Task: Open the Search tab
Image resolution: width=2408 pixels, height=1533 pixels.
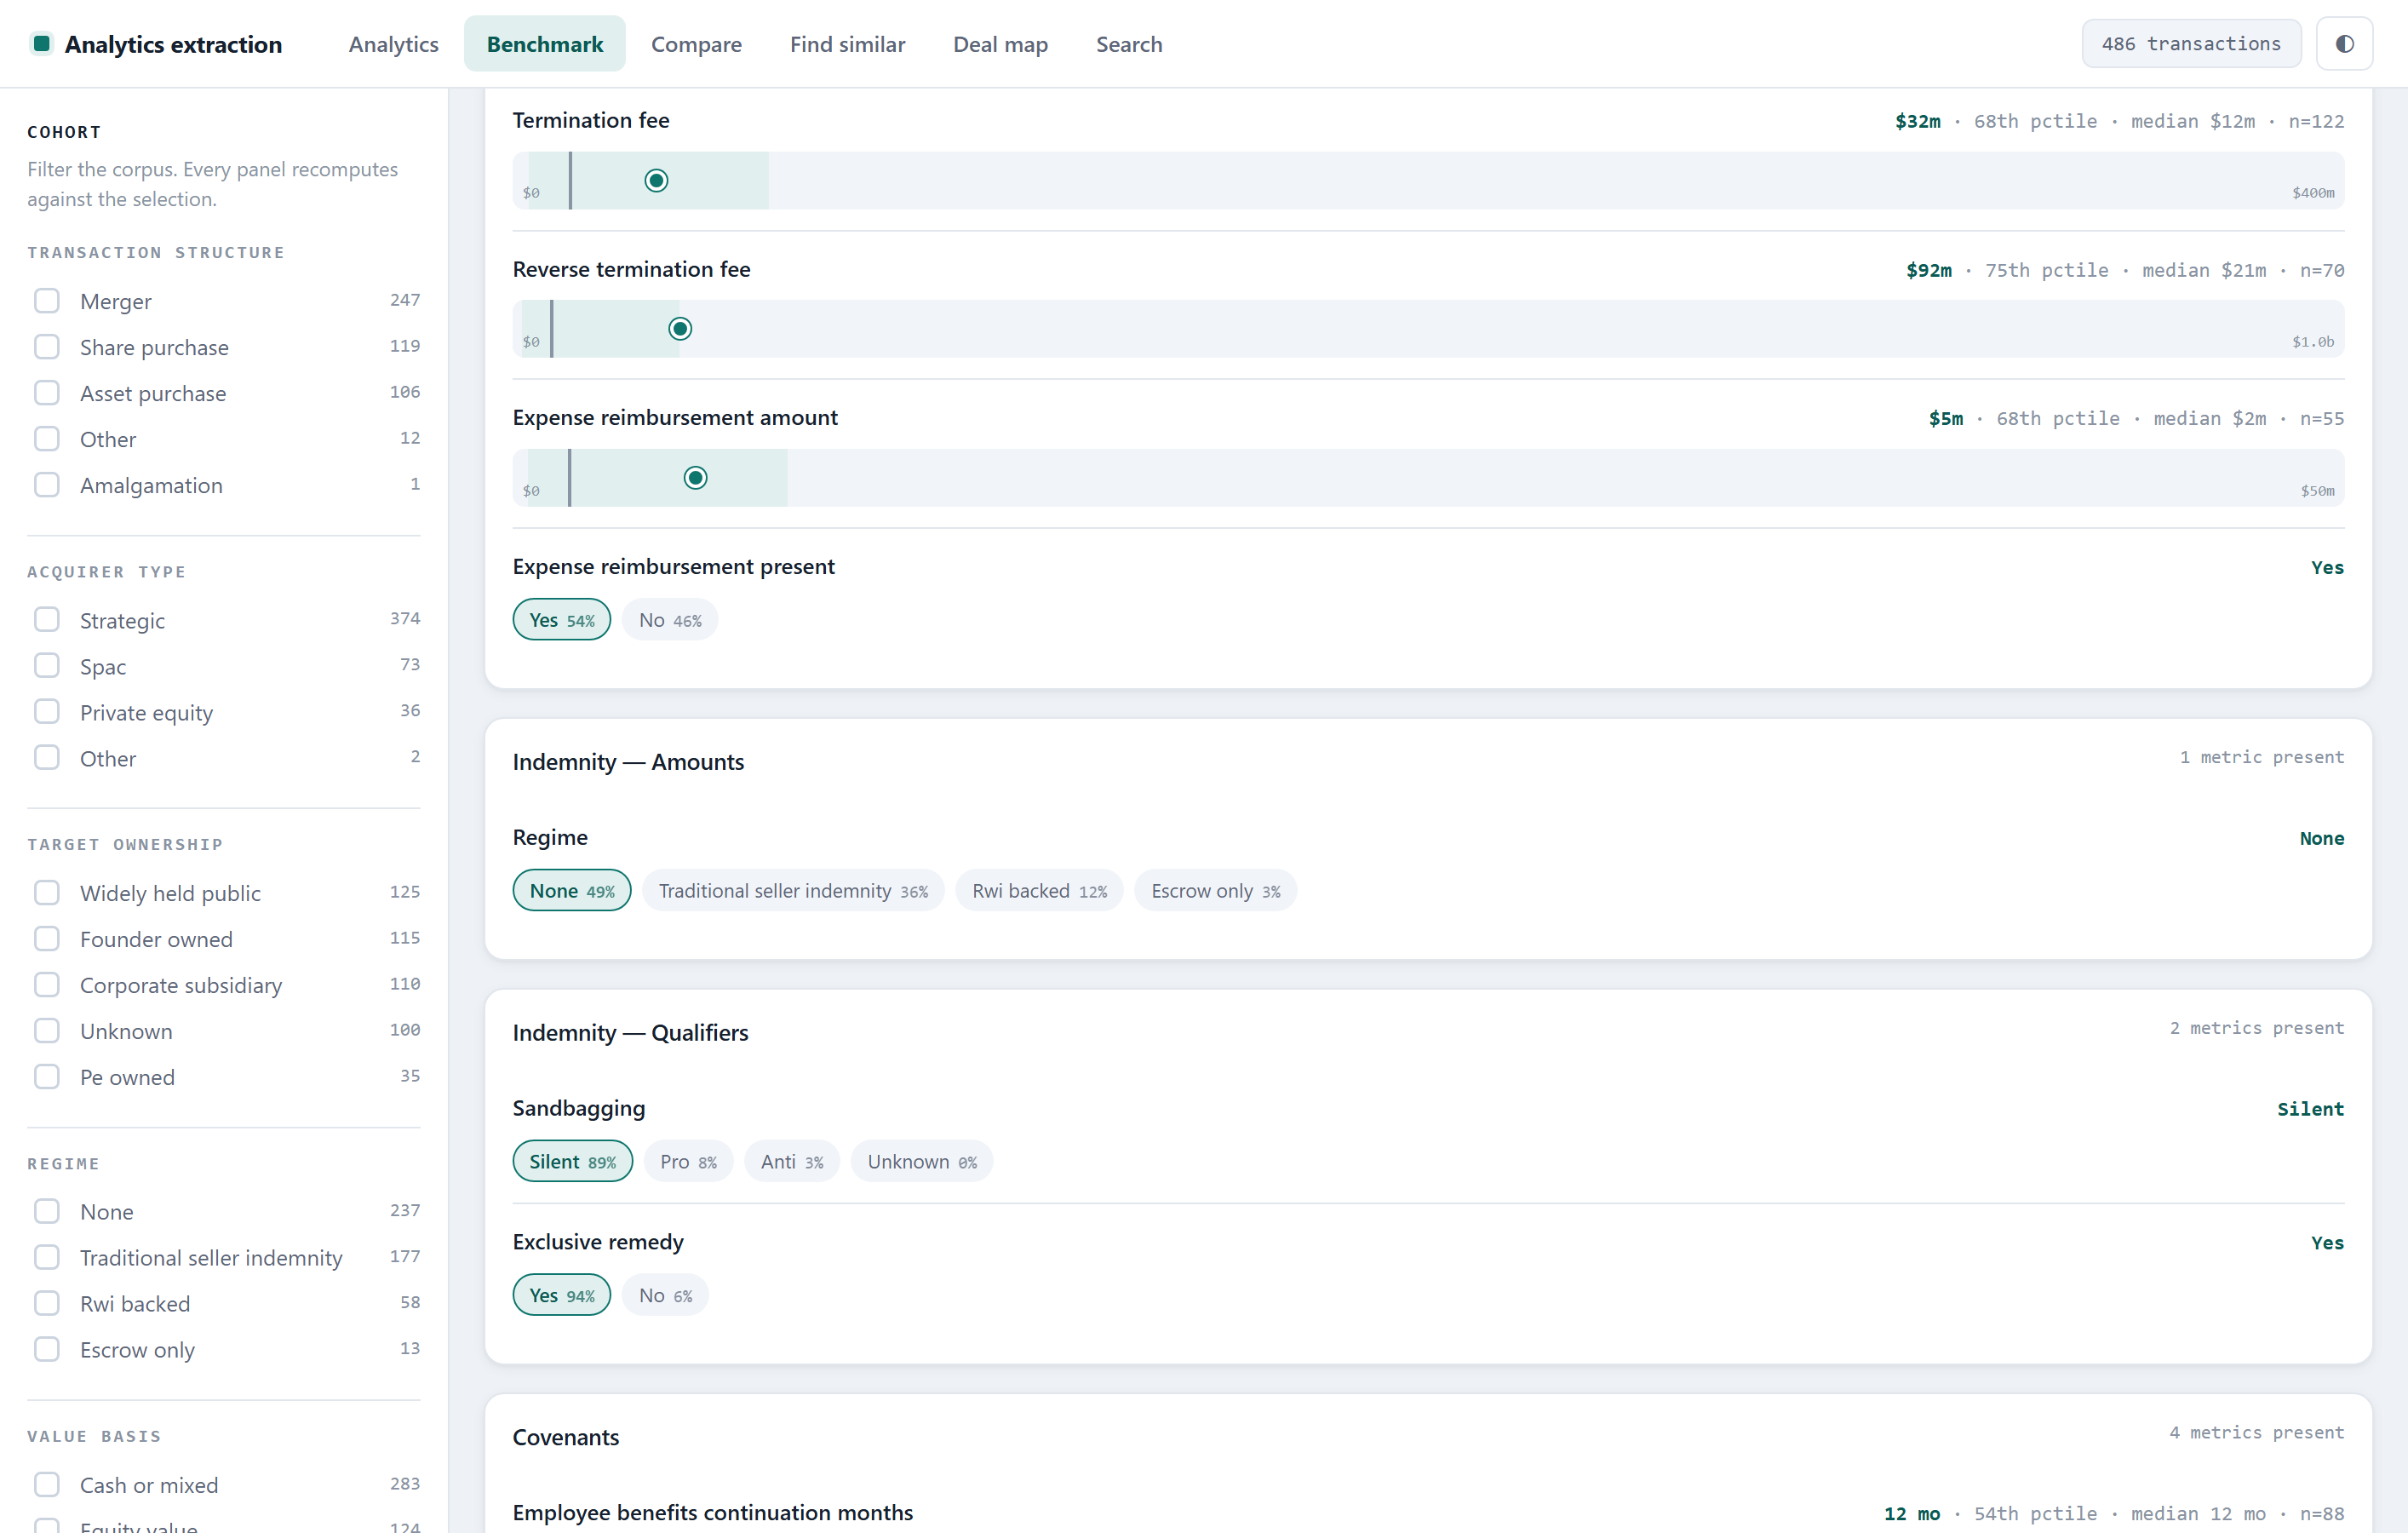Action: (1129, 44)
